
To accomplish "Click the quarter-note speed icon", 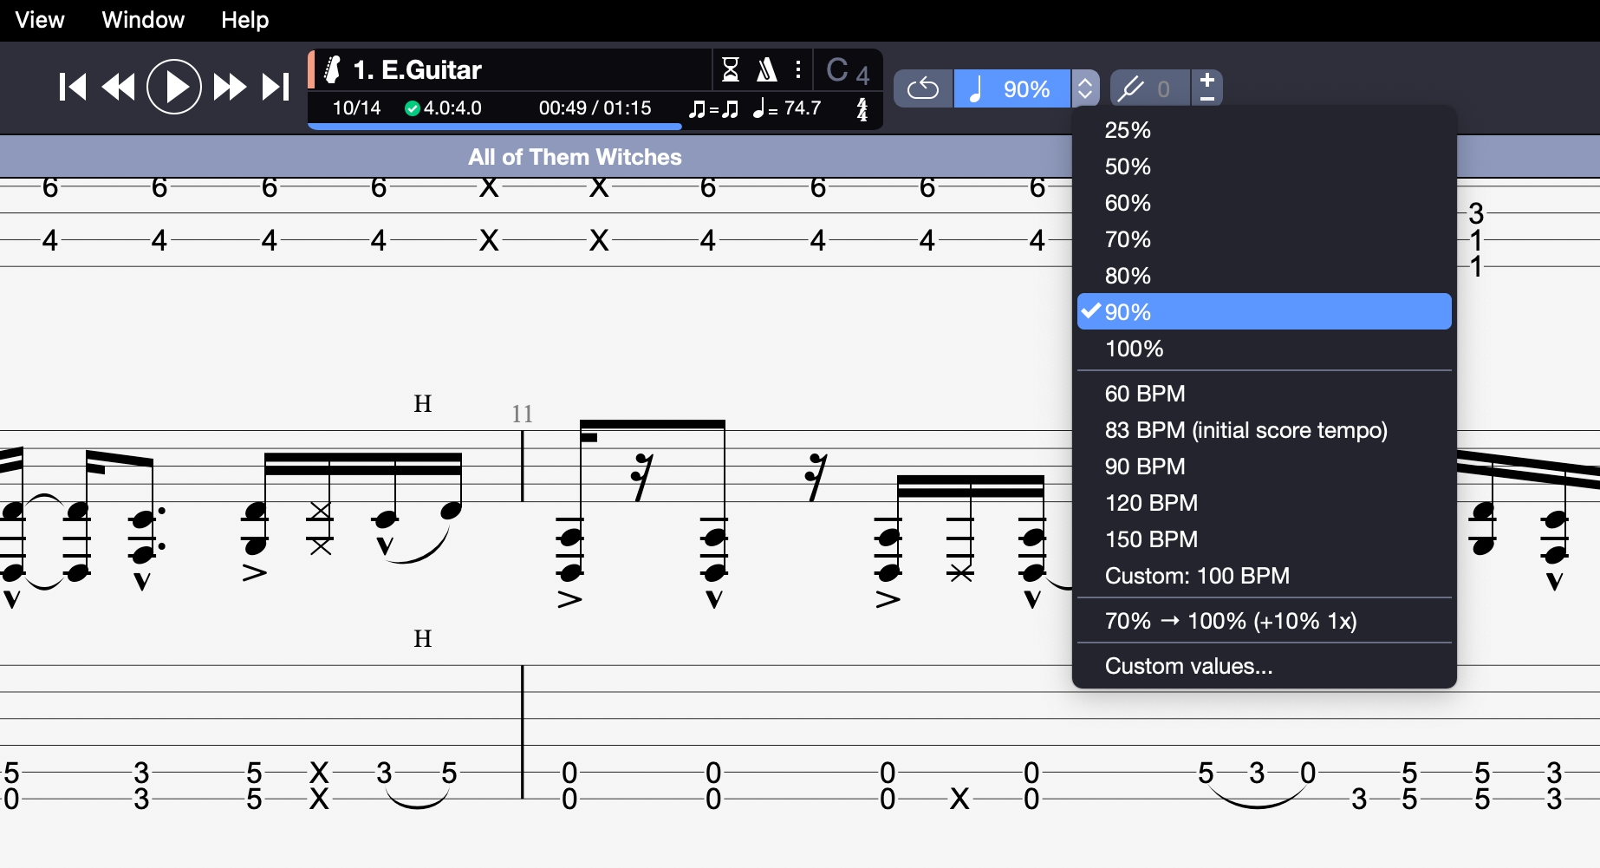I will coord(976,88).
